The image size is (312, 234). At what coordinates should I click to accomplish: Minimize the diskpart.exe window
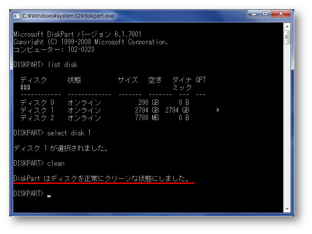pos(254,14)
